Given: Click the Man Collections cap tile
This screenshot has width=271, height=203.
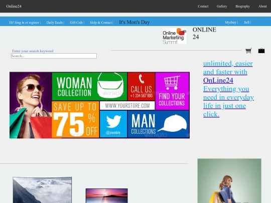Looking at the screenshot, I should pyautogui.click(x=158, y=124).
